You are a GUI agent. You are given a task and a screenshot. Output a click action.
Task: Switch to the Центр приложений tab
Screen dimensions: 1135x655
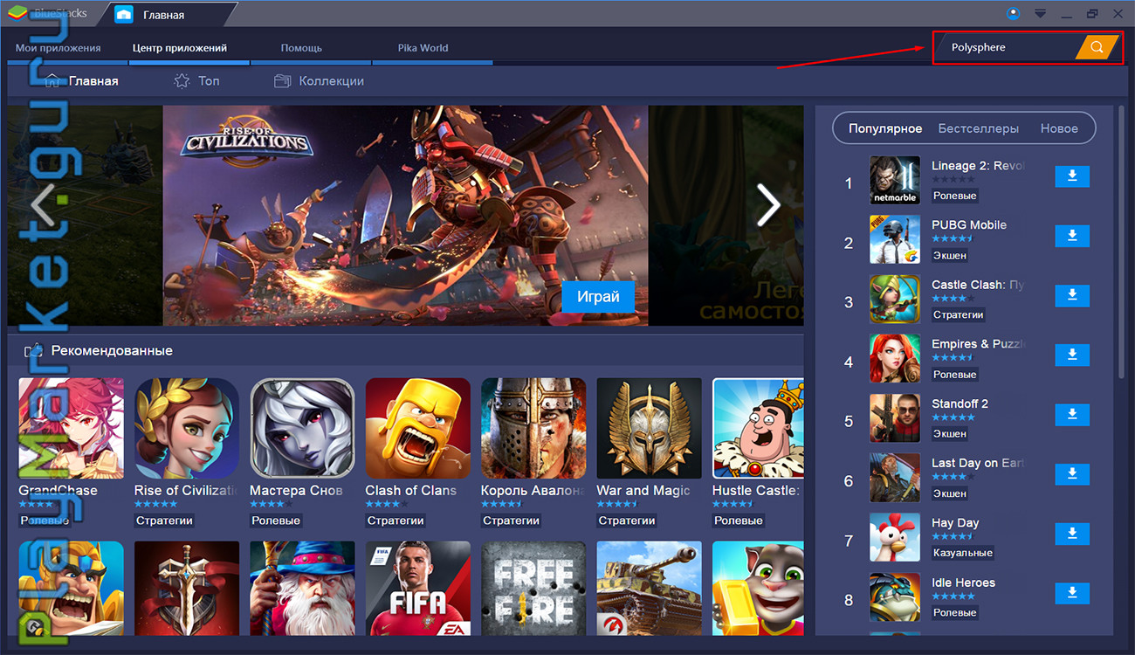tap(180, 48)
